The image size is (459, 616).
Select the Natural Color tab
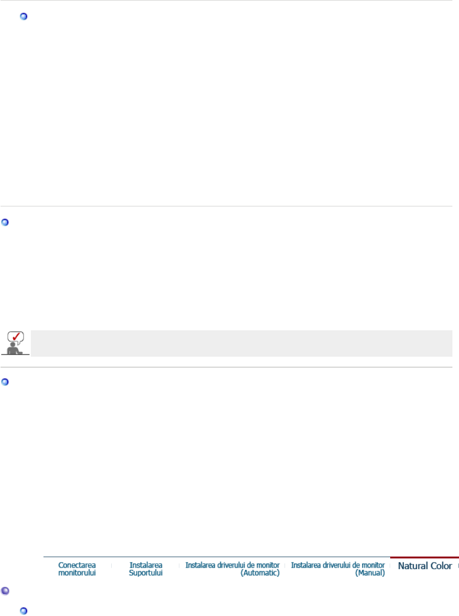click(x=424, y=566)
